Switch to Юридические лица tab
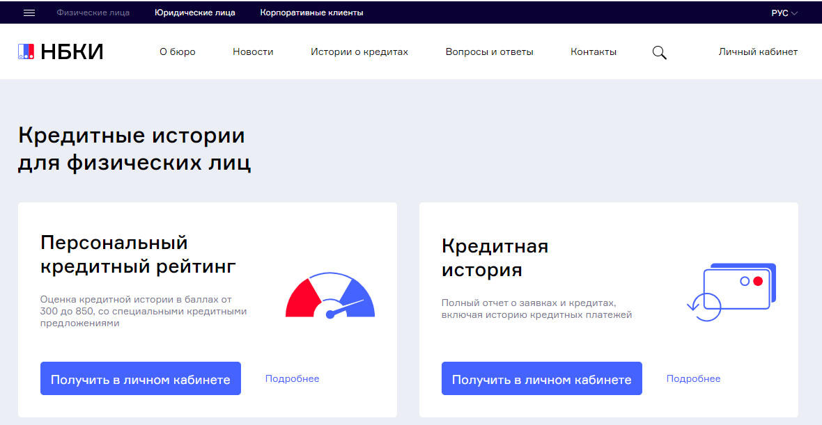 (195, 13)
